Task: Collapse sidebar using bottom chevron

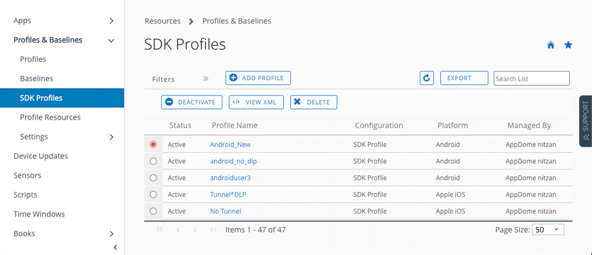Action: click(x=115, y=247)
